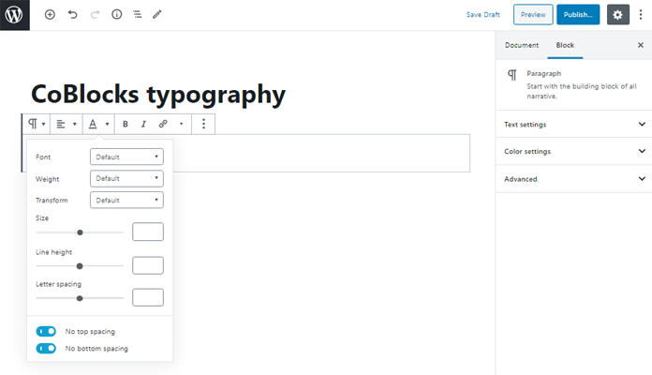Adjust the Letter spacing slider
The image size is (652, 375).
[80, 298]
